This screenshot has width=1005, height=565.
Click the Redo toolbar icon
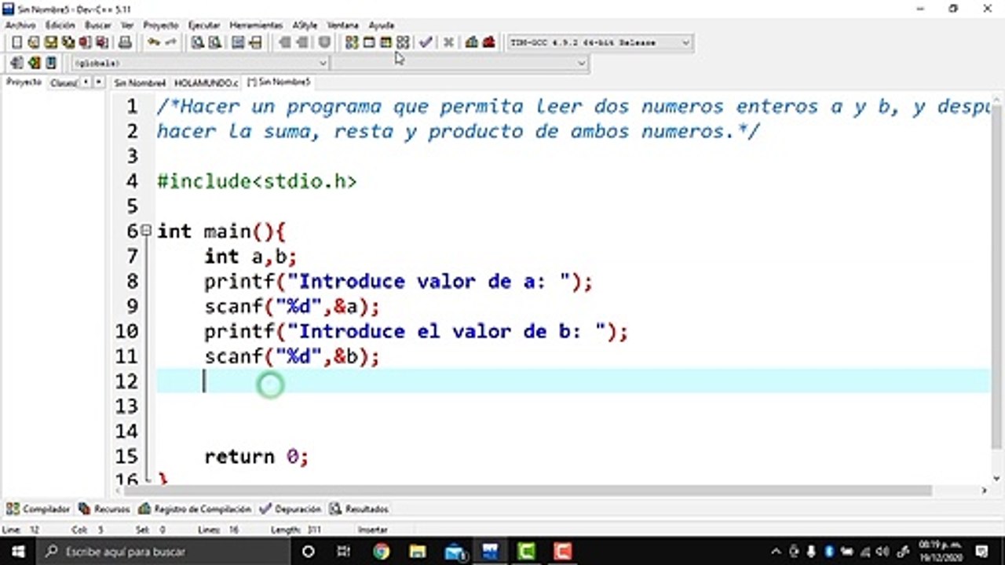170,42
